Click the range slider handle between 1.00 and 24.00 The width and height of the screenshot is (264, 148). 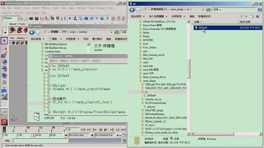point(33,135)
